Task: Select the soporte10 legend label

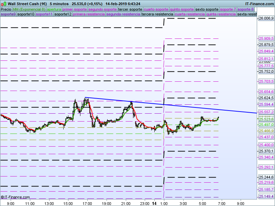Action: point(26,14)
